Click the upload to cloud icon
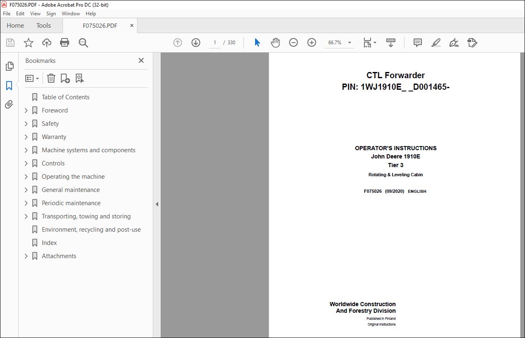 (47, 43)
